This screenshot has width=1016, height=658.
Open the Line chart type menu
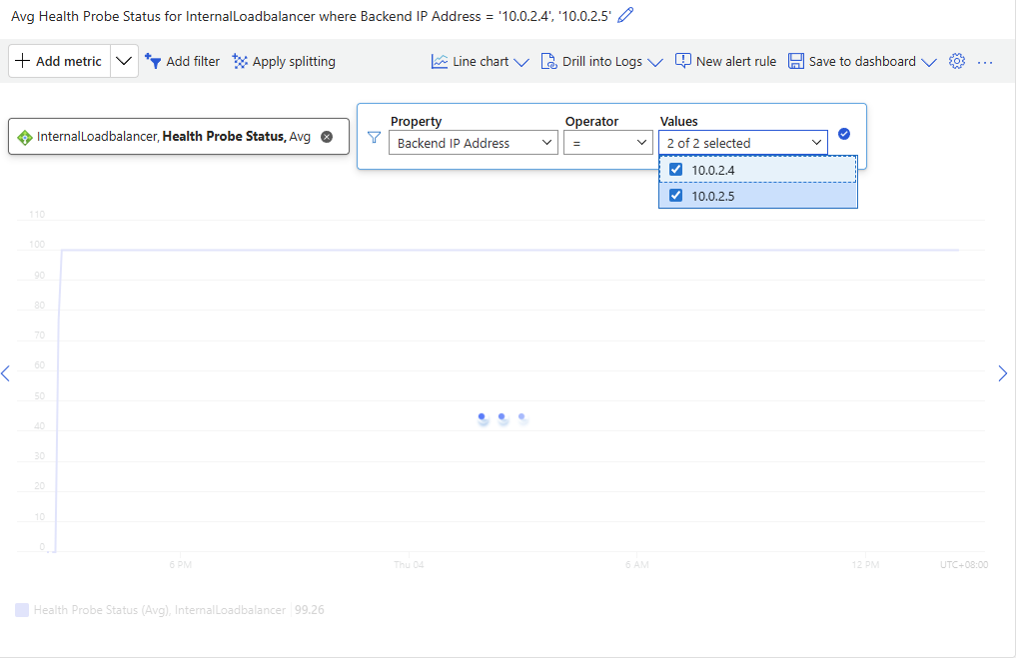480,61
